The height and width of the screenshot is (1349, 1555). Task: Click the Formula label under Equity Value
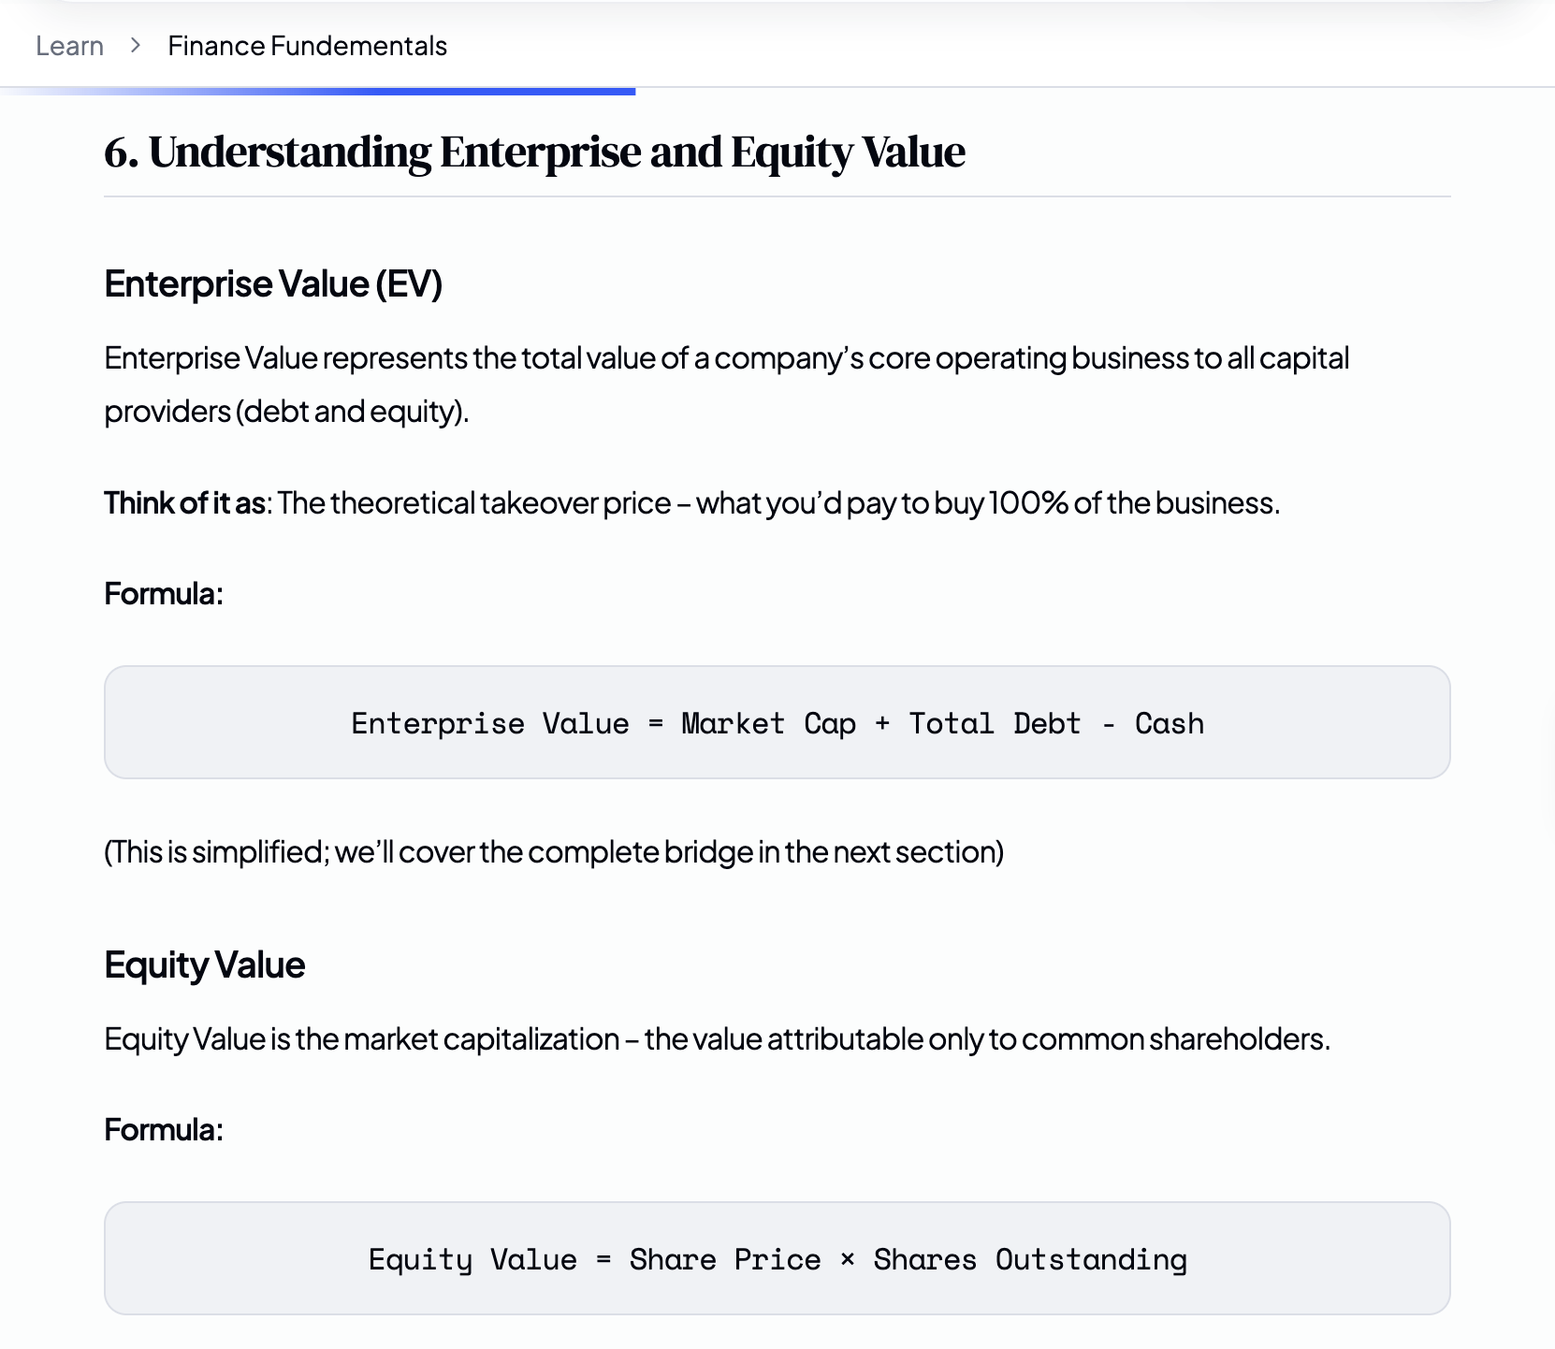point(163,1129)
